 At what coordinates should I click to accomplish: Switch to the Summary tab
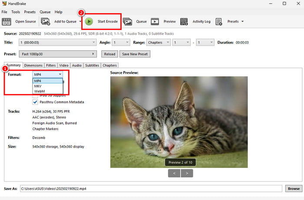(13, 65)
